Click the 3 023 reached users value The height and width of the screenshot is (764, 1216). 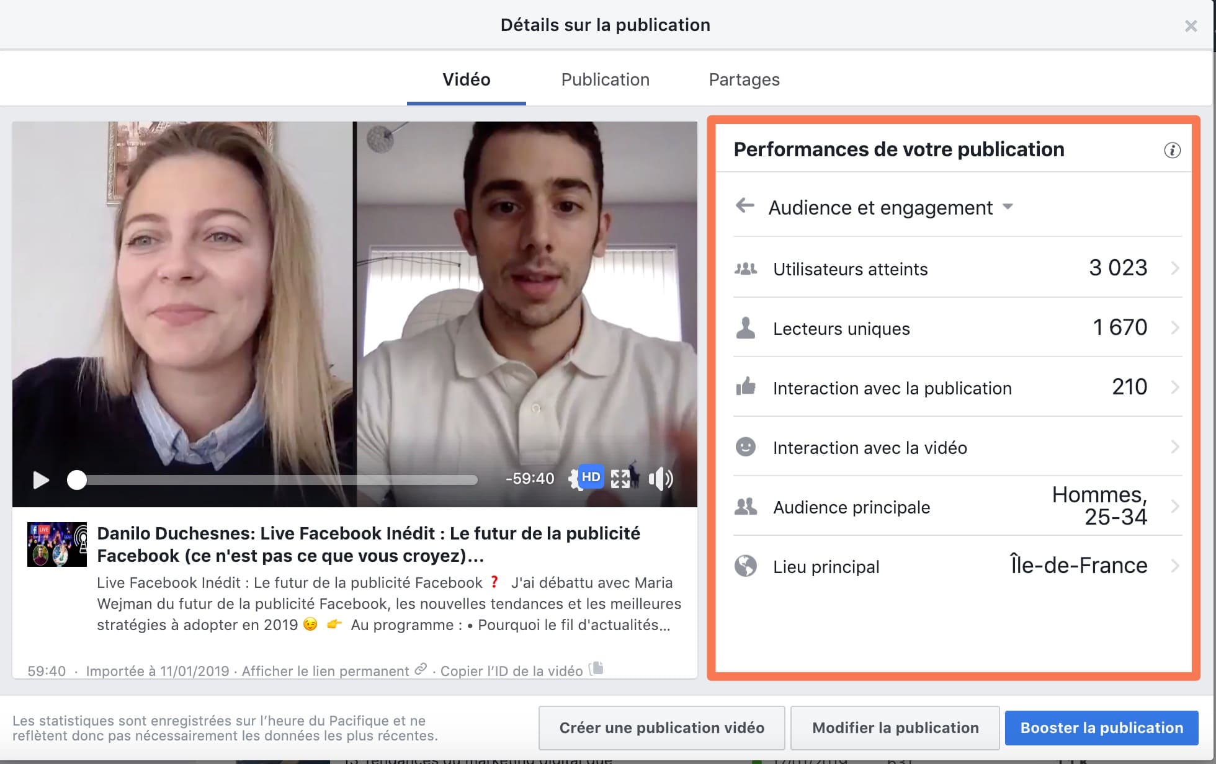(x=1118, y=268)
